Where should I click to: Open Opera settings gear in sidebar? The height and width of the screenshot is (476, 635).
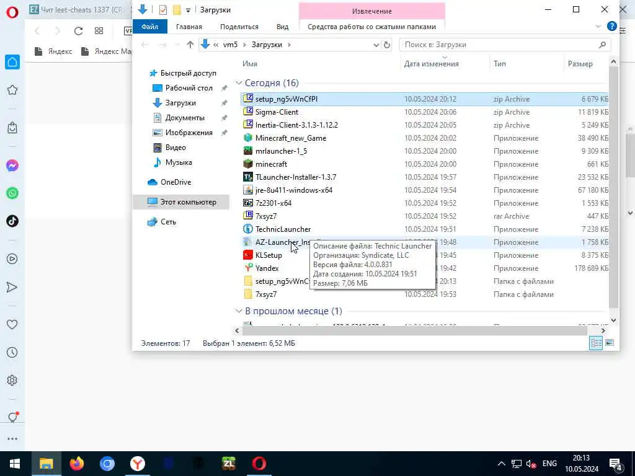(x=12, y=380)
